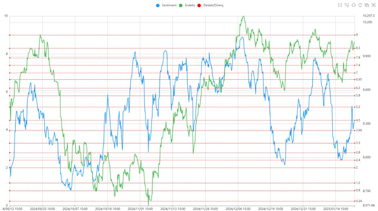Image resolution: width=378 pixels, height=211 pixels.
Task: Click the keep selections brush icon
Action: click(367, 5)
